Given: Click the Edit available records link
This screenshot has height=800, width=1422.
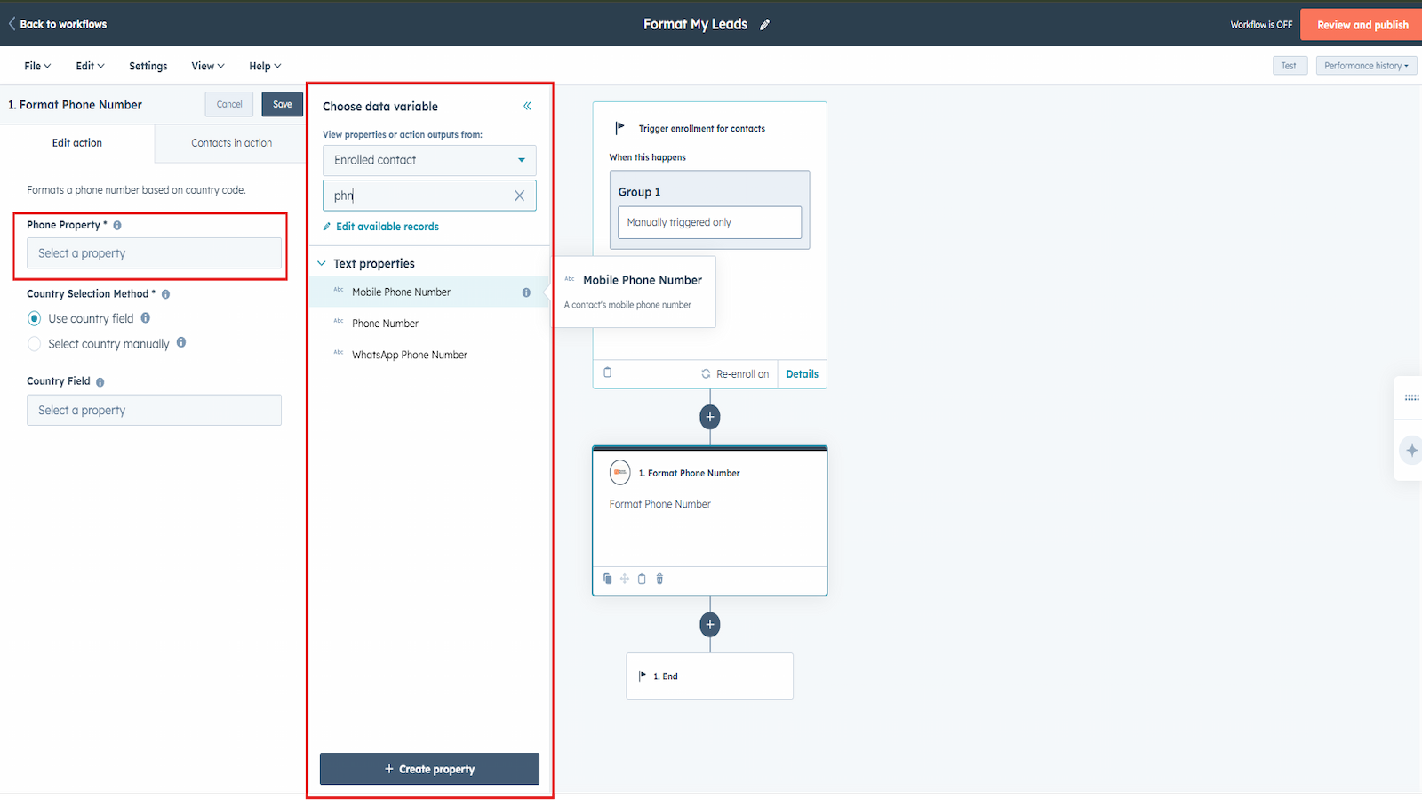Looking at the screenshot, I should [x=387, y=227].
